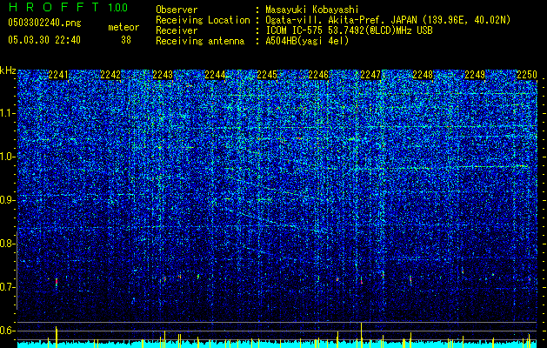Click the tallest yellow spike near 2247
This screenshot has width=547, height=348.
tap(362, 335)
